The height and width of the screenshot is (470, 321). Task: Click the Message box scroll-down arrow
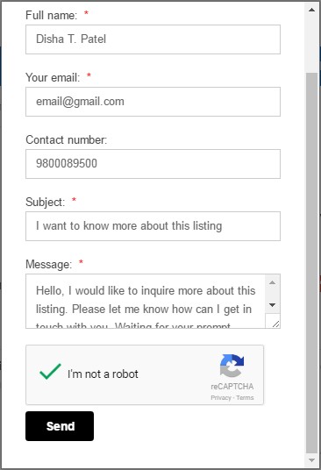(x=272, y=305)
